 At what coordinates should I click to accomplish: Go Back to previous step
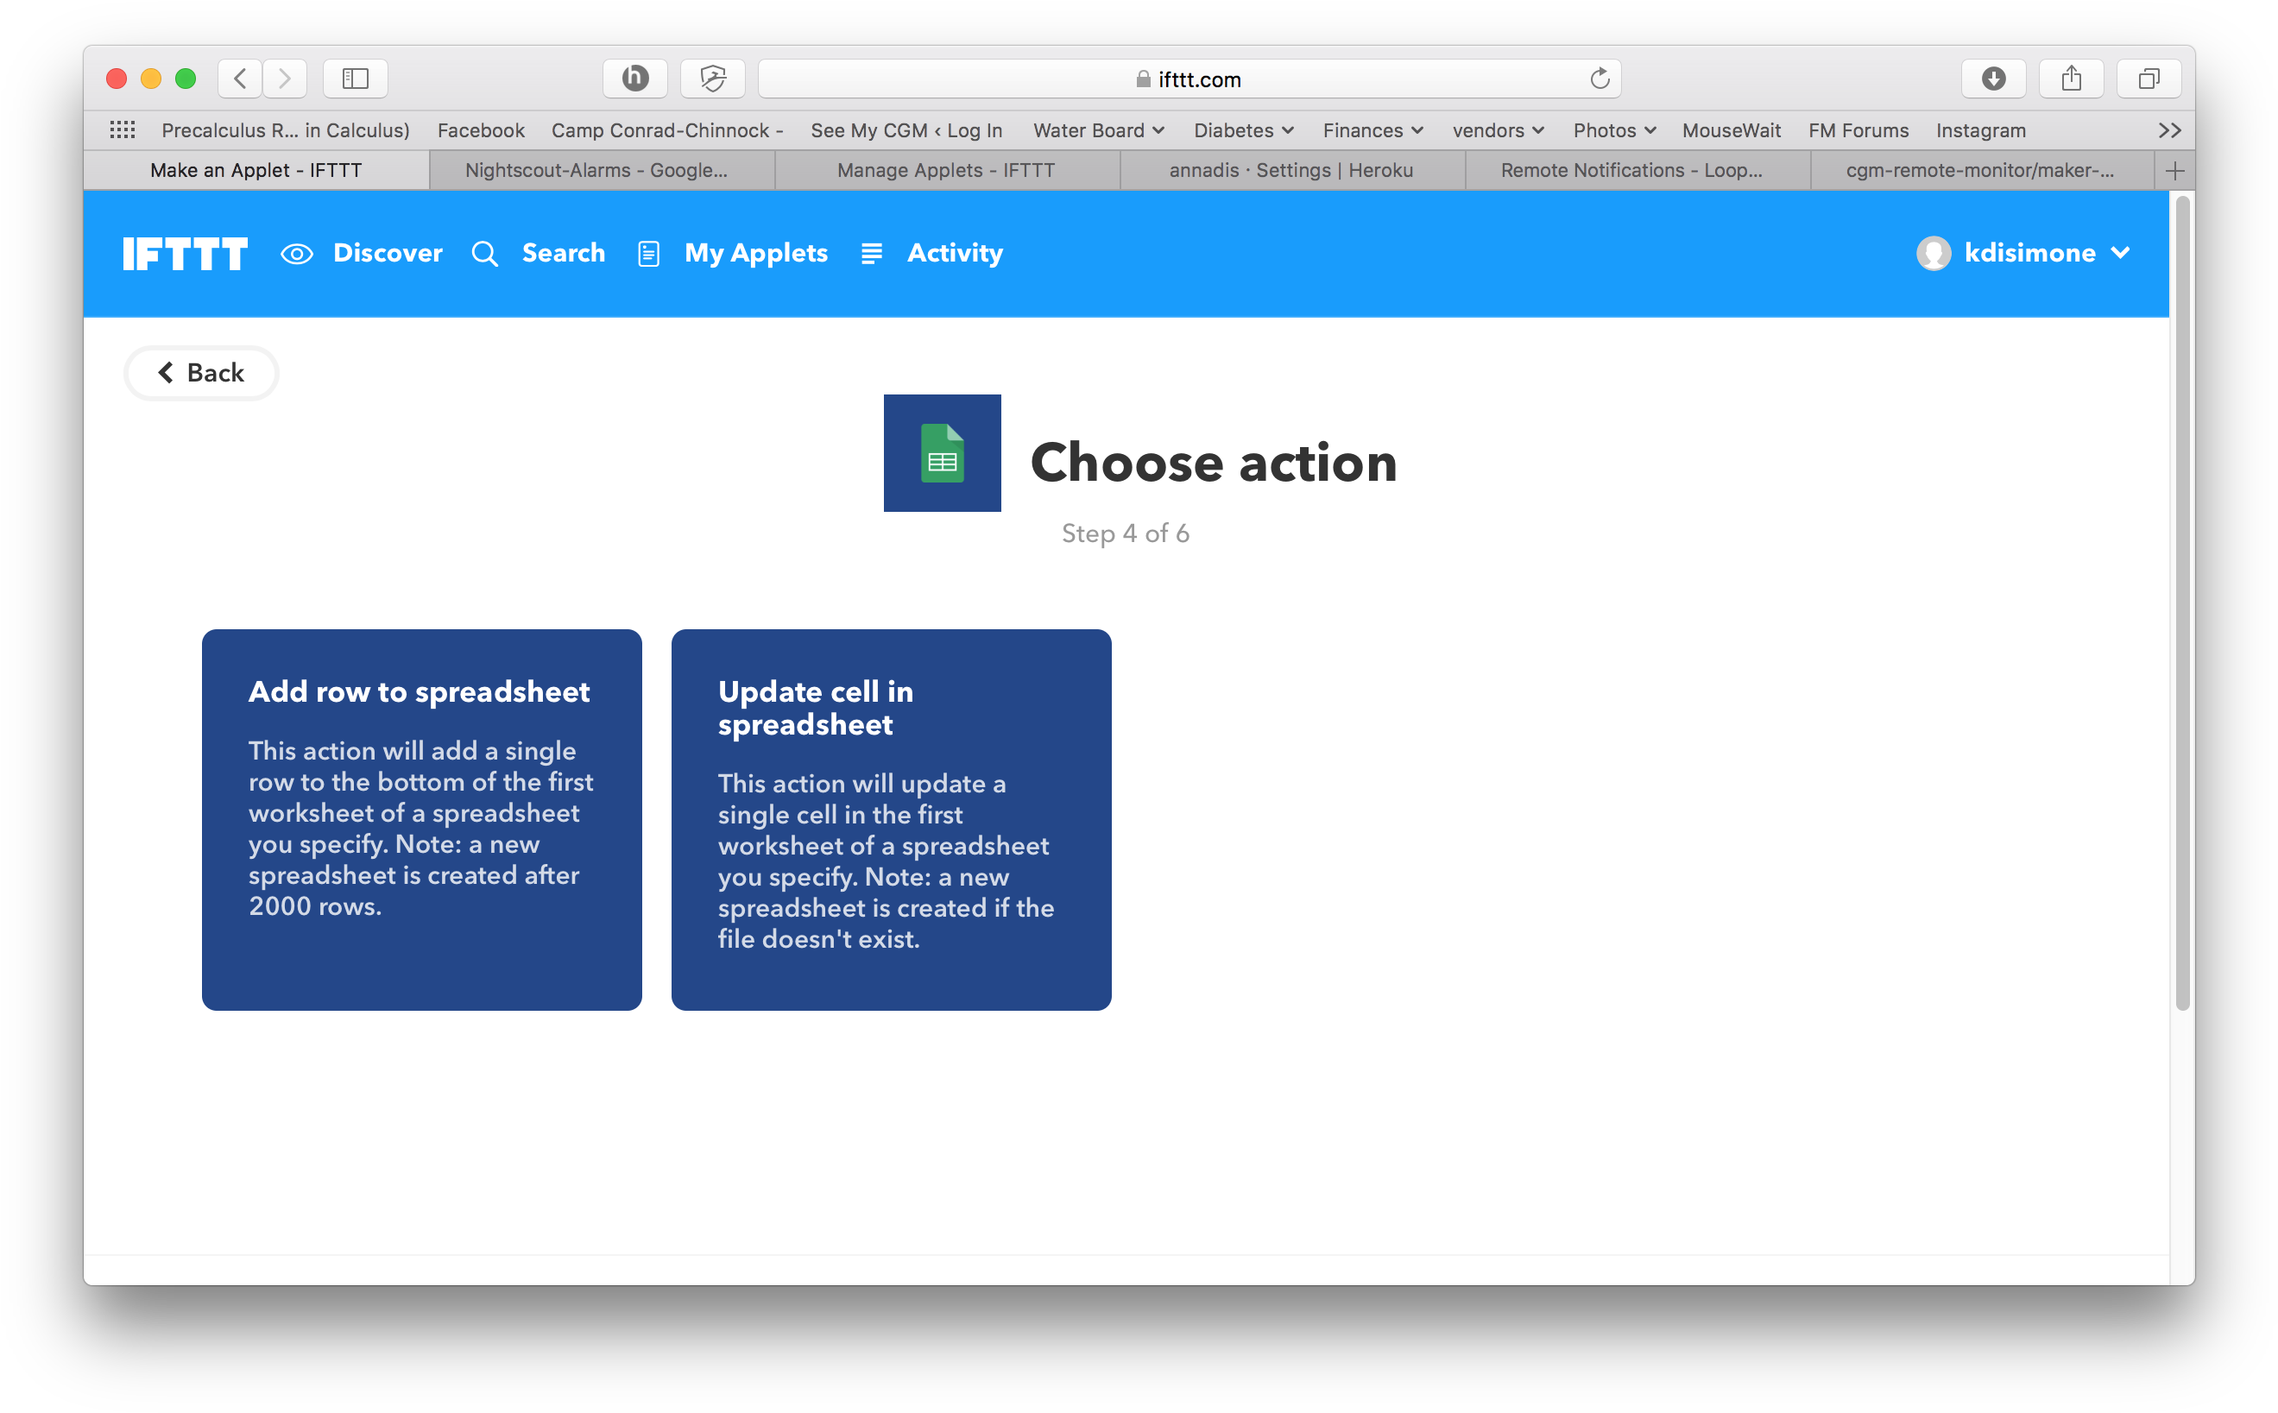[x=201, y=373]
